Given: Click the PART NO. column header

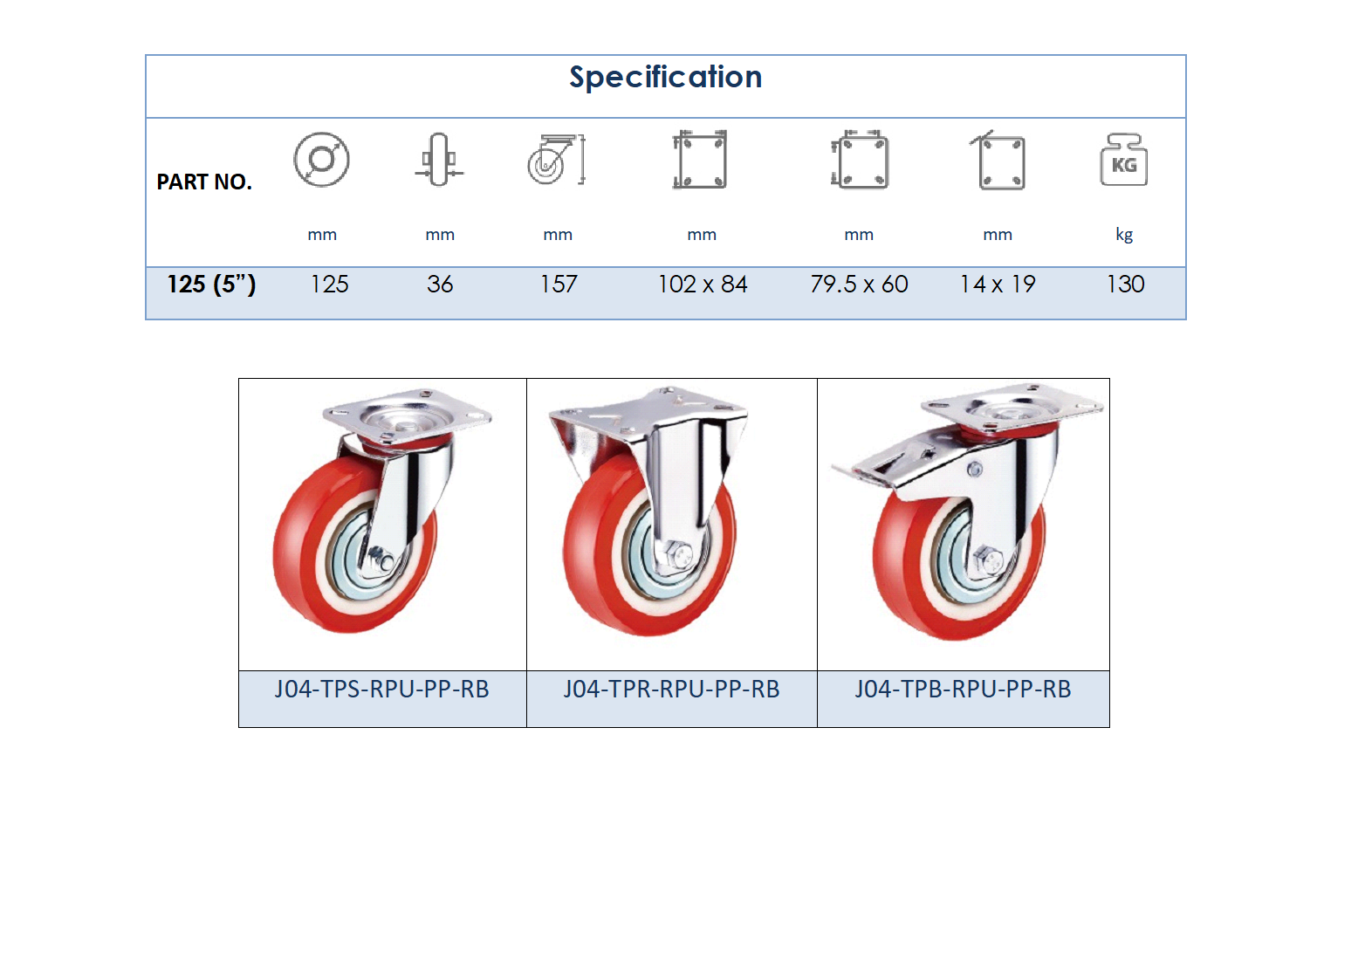Looking at the screenshot, I should [x=204, y=182].
